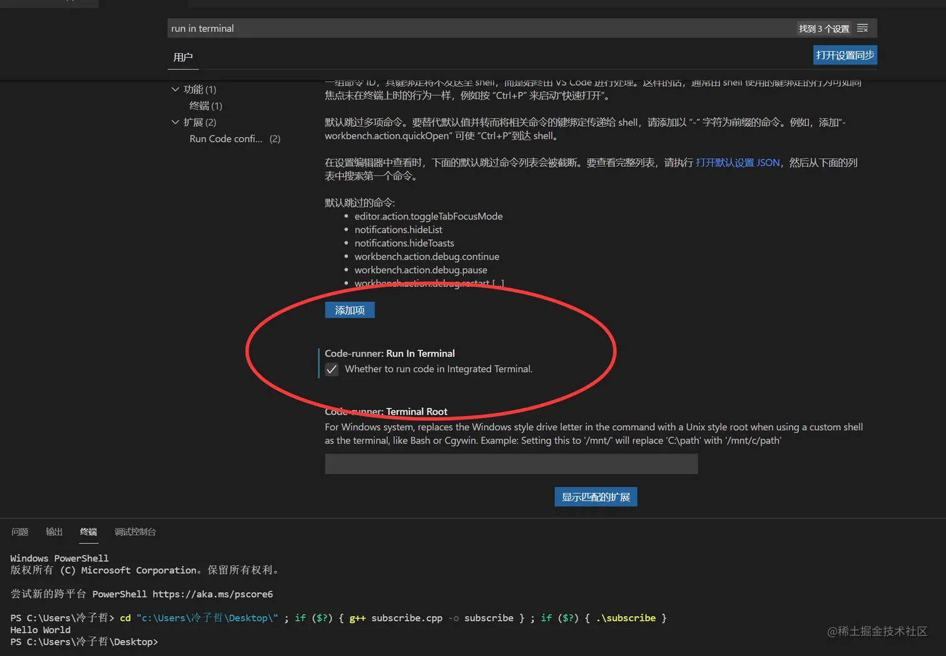Click the 'Terminal Root' setting title
Viewport: 946px width, 656px height.
(x=417, y=411)
